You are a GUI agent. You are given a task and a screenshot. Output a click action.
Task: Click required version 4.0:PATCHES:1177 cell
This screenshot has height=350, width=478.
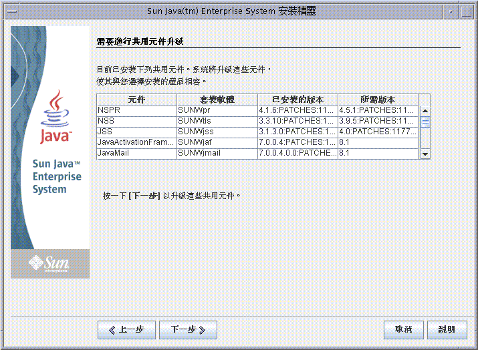tap(378, 132)
